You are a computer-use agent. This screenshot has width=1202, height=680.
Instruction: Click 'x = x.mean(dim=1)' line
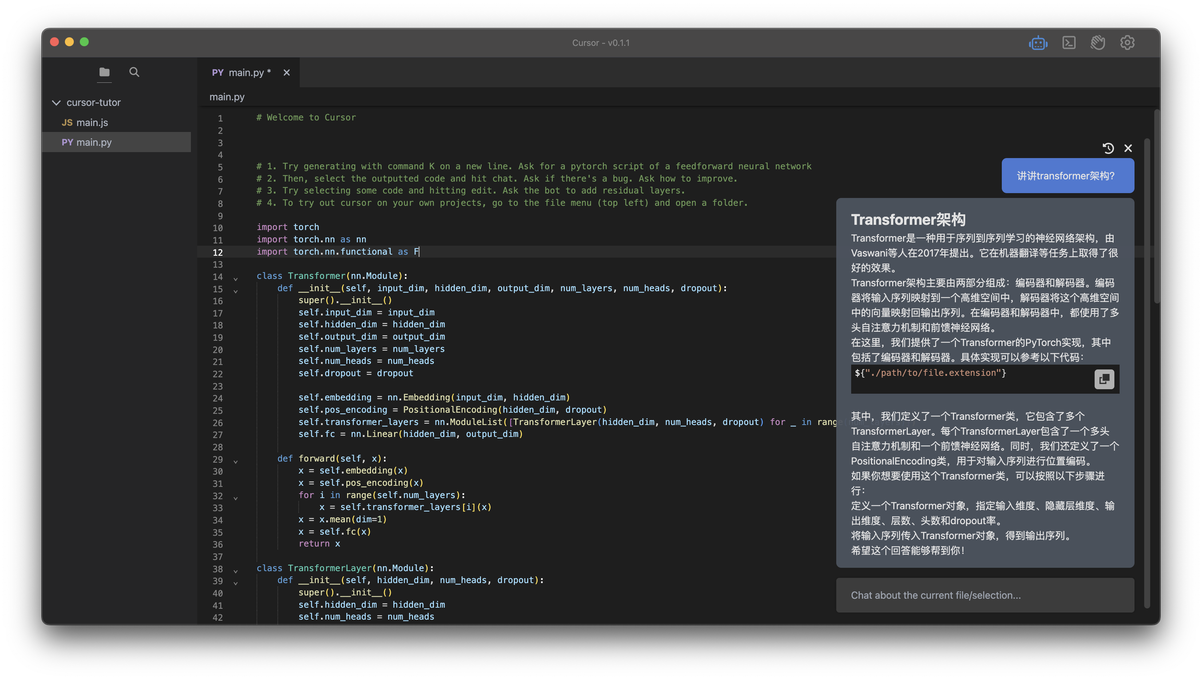tap(342, 519)
